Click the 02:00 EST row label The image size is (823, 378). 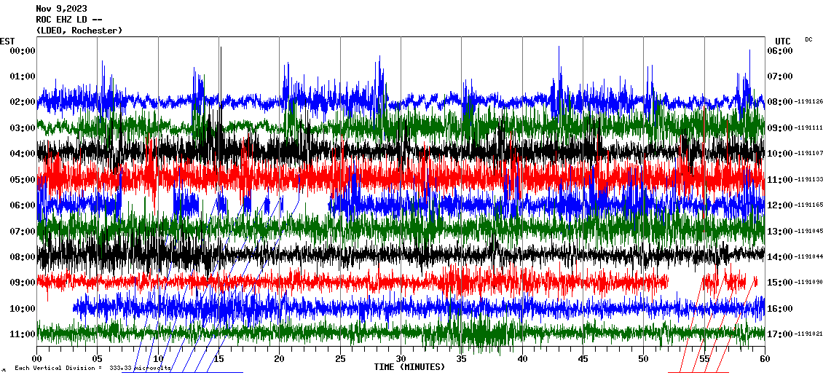point(22,102)
